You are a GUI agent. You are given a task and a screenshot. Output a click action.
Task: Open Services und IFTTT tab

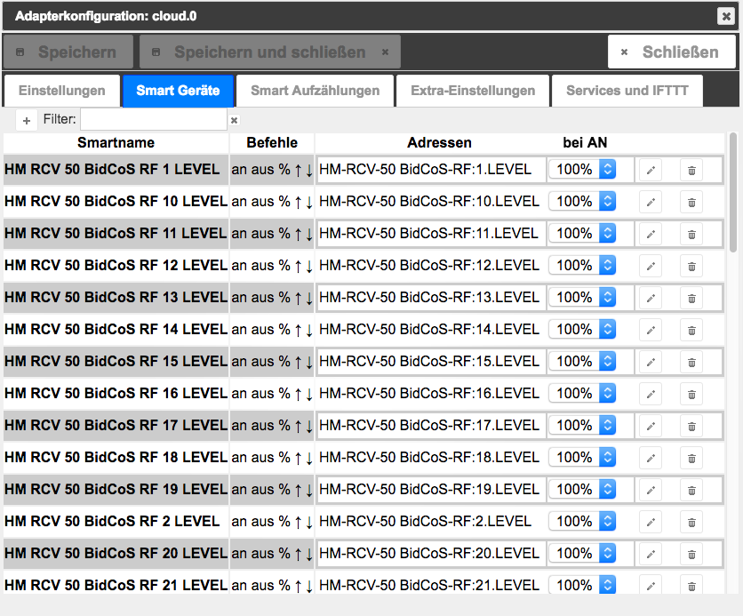point(627,91)
